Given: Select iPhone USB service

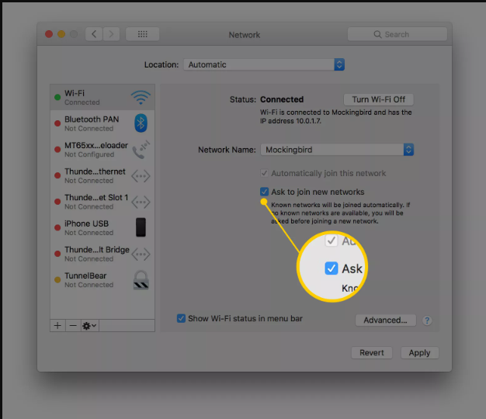Looking at the screenshot, I should click(102, 227).
